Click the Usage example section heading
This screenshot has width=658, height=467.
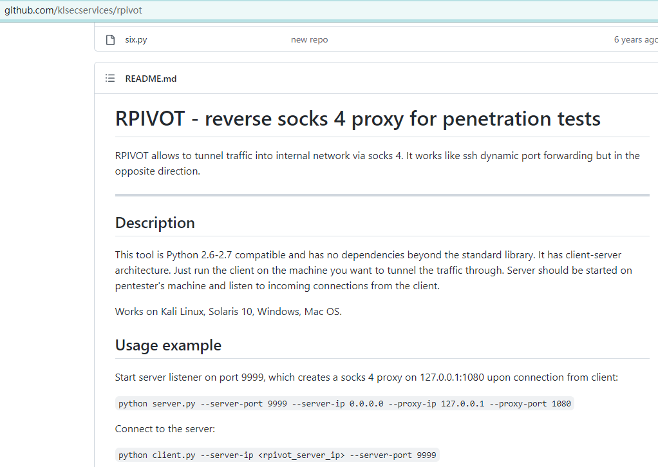coord(168,345)
